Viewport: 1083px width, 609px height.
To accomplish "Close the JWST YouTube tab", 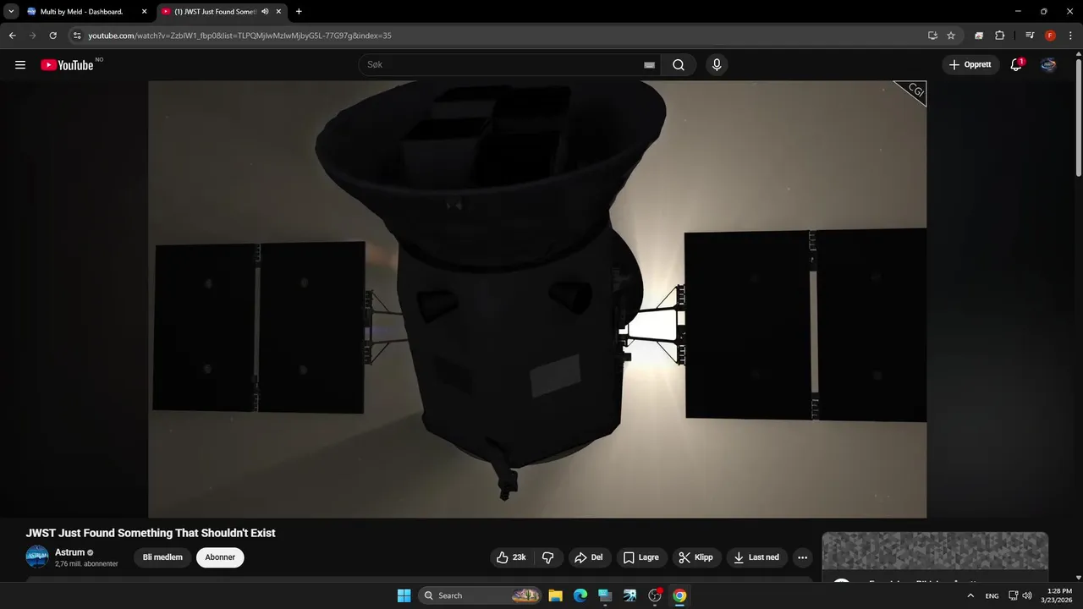I will (278, 12).
